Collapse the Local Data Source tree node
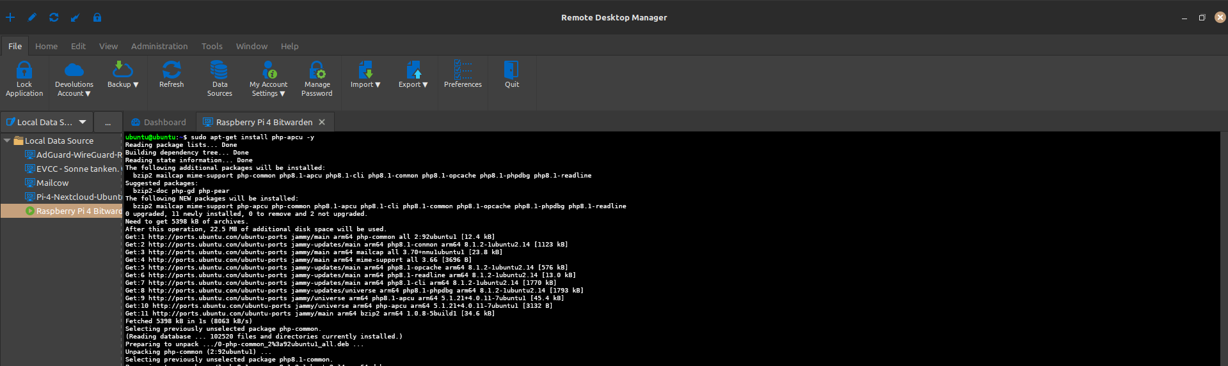The height and width of the screenshot is (366, 1228). tap(7, 141)
